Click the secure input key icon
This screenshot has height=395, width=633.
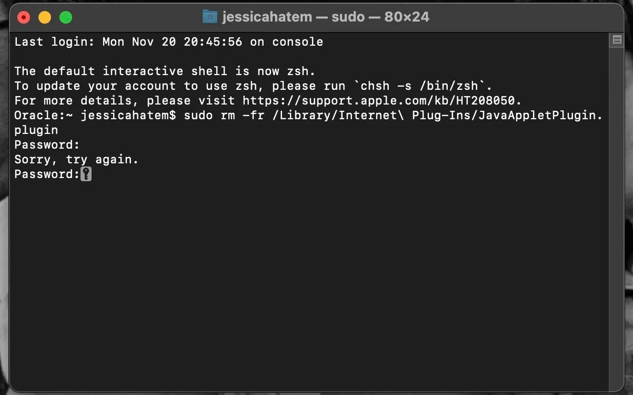(85, 173)
